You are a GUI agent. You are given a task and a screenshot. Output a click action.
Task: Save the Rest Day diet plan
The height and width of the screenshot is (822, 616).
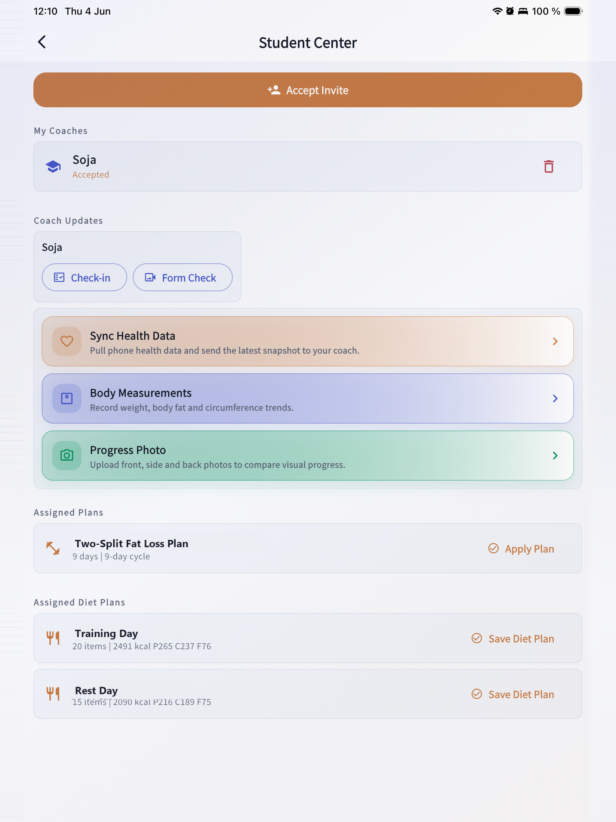(513, 694)
